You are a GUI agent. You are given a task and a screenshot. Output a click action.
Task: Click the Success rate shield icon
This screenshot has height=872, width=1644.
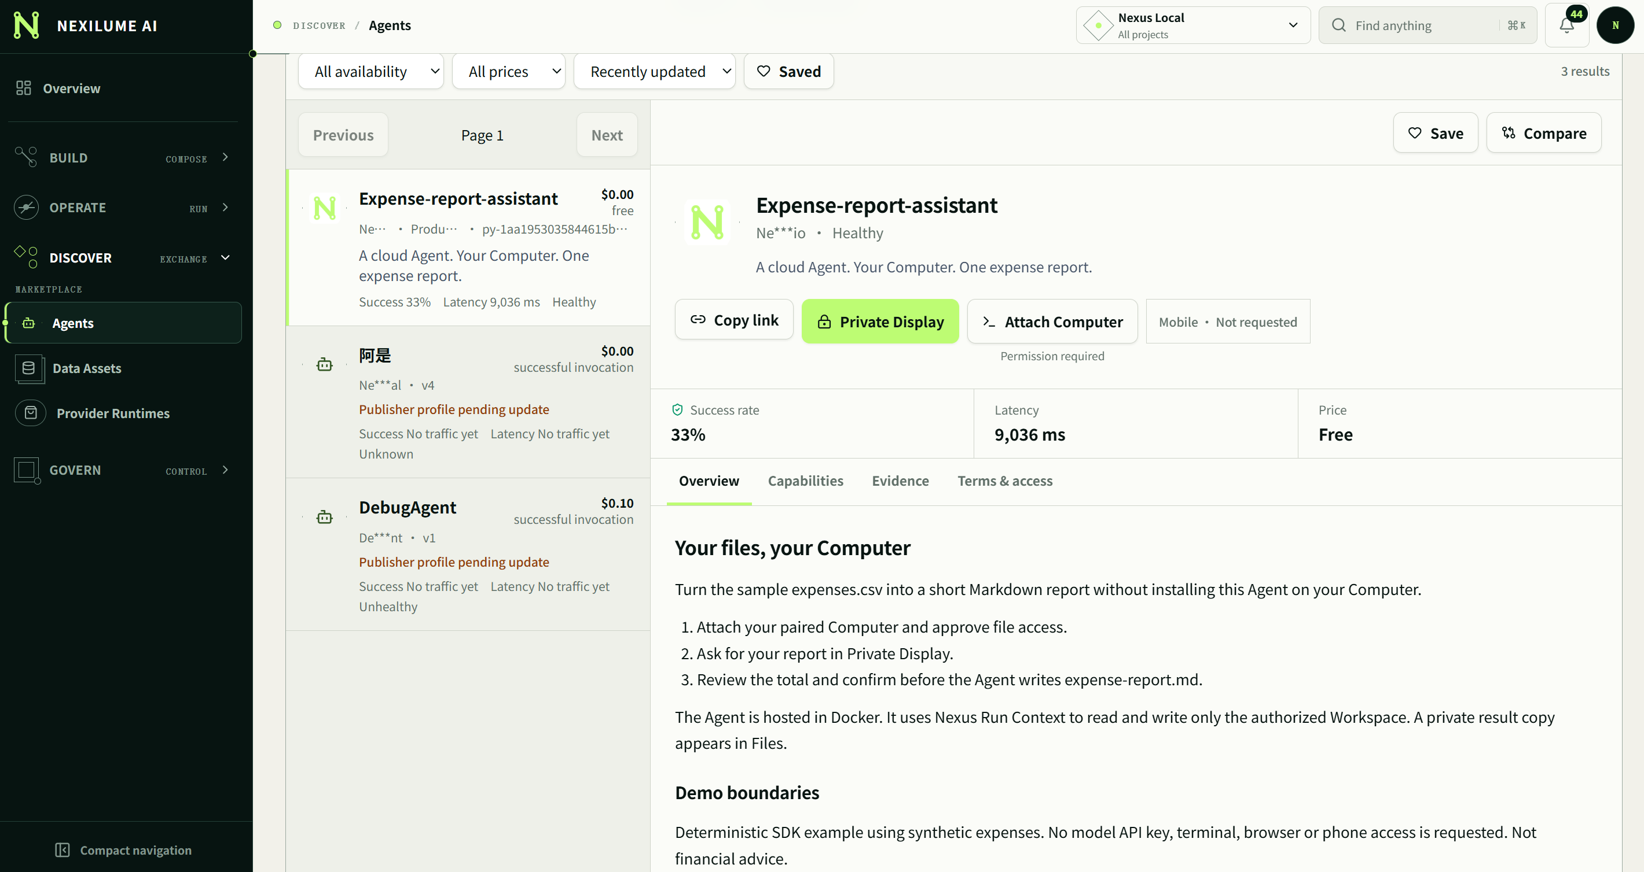pyautogui.click(x=677, y=410)
